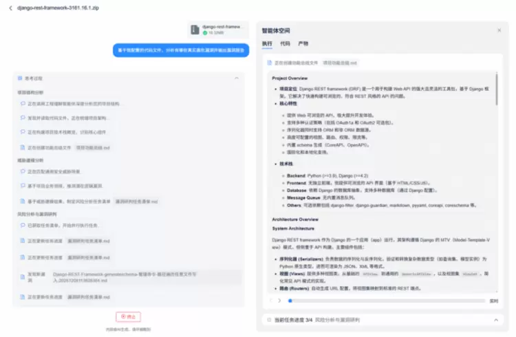516x337 pixels.
Task: Click the chat bubble icon beside 已获取任务清单 step
Action: coord(23,225)
